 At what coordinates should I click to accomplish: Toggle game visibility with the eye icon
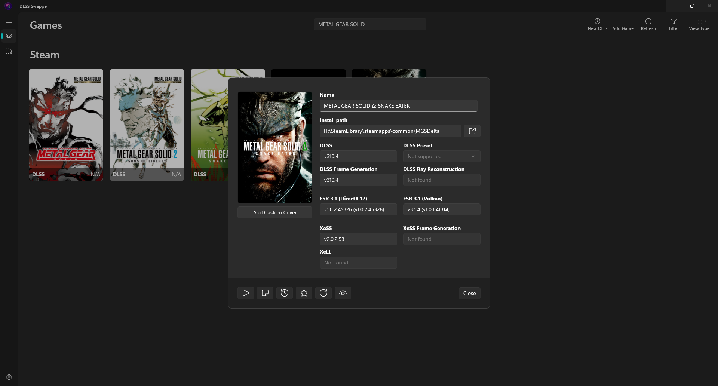pos(343,293)
